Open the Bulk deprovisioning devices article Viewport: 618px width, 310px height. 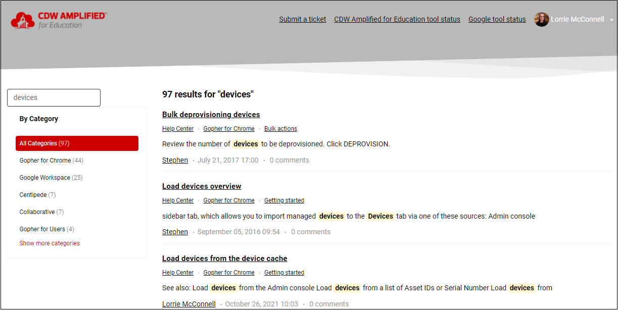pyautogui.click(x=211, y=115)
